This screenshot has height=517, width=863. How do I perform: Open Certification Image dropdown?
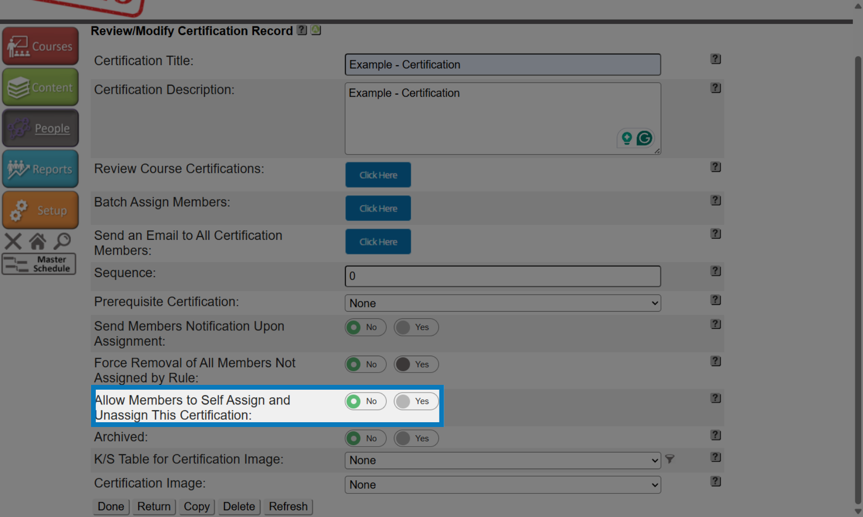pyautogui.click(x=503, y=484)
